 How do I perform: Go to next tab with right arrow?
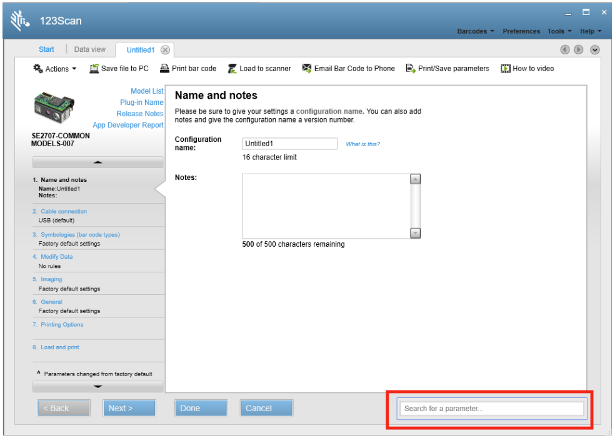point(579,50)
